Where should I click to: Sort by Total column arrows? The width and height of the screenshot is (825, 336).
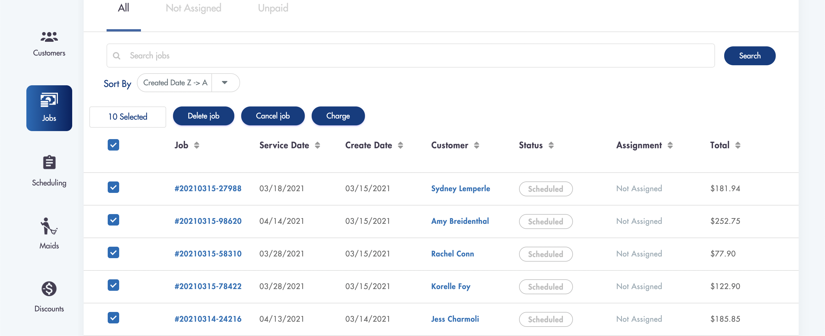(x=738, y=145)
